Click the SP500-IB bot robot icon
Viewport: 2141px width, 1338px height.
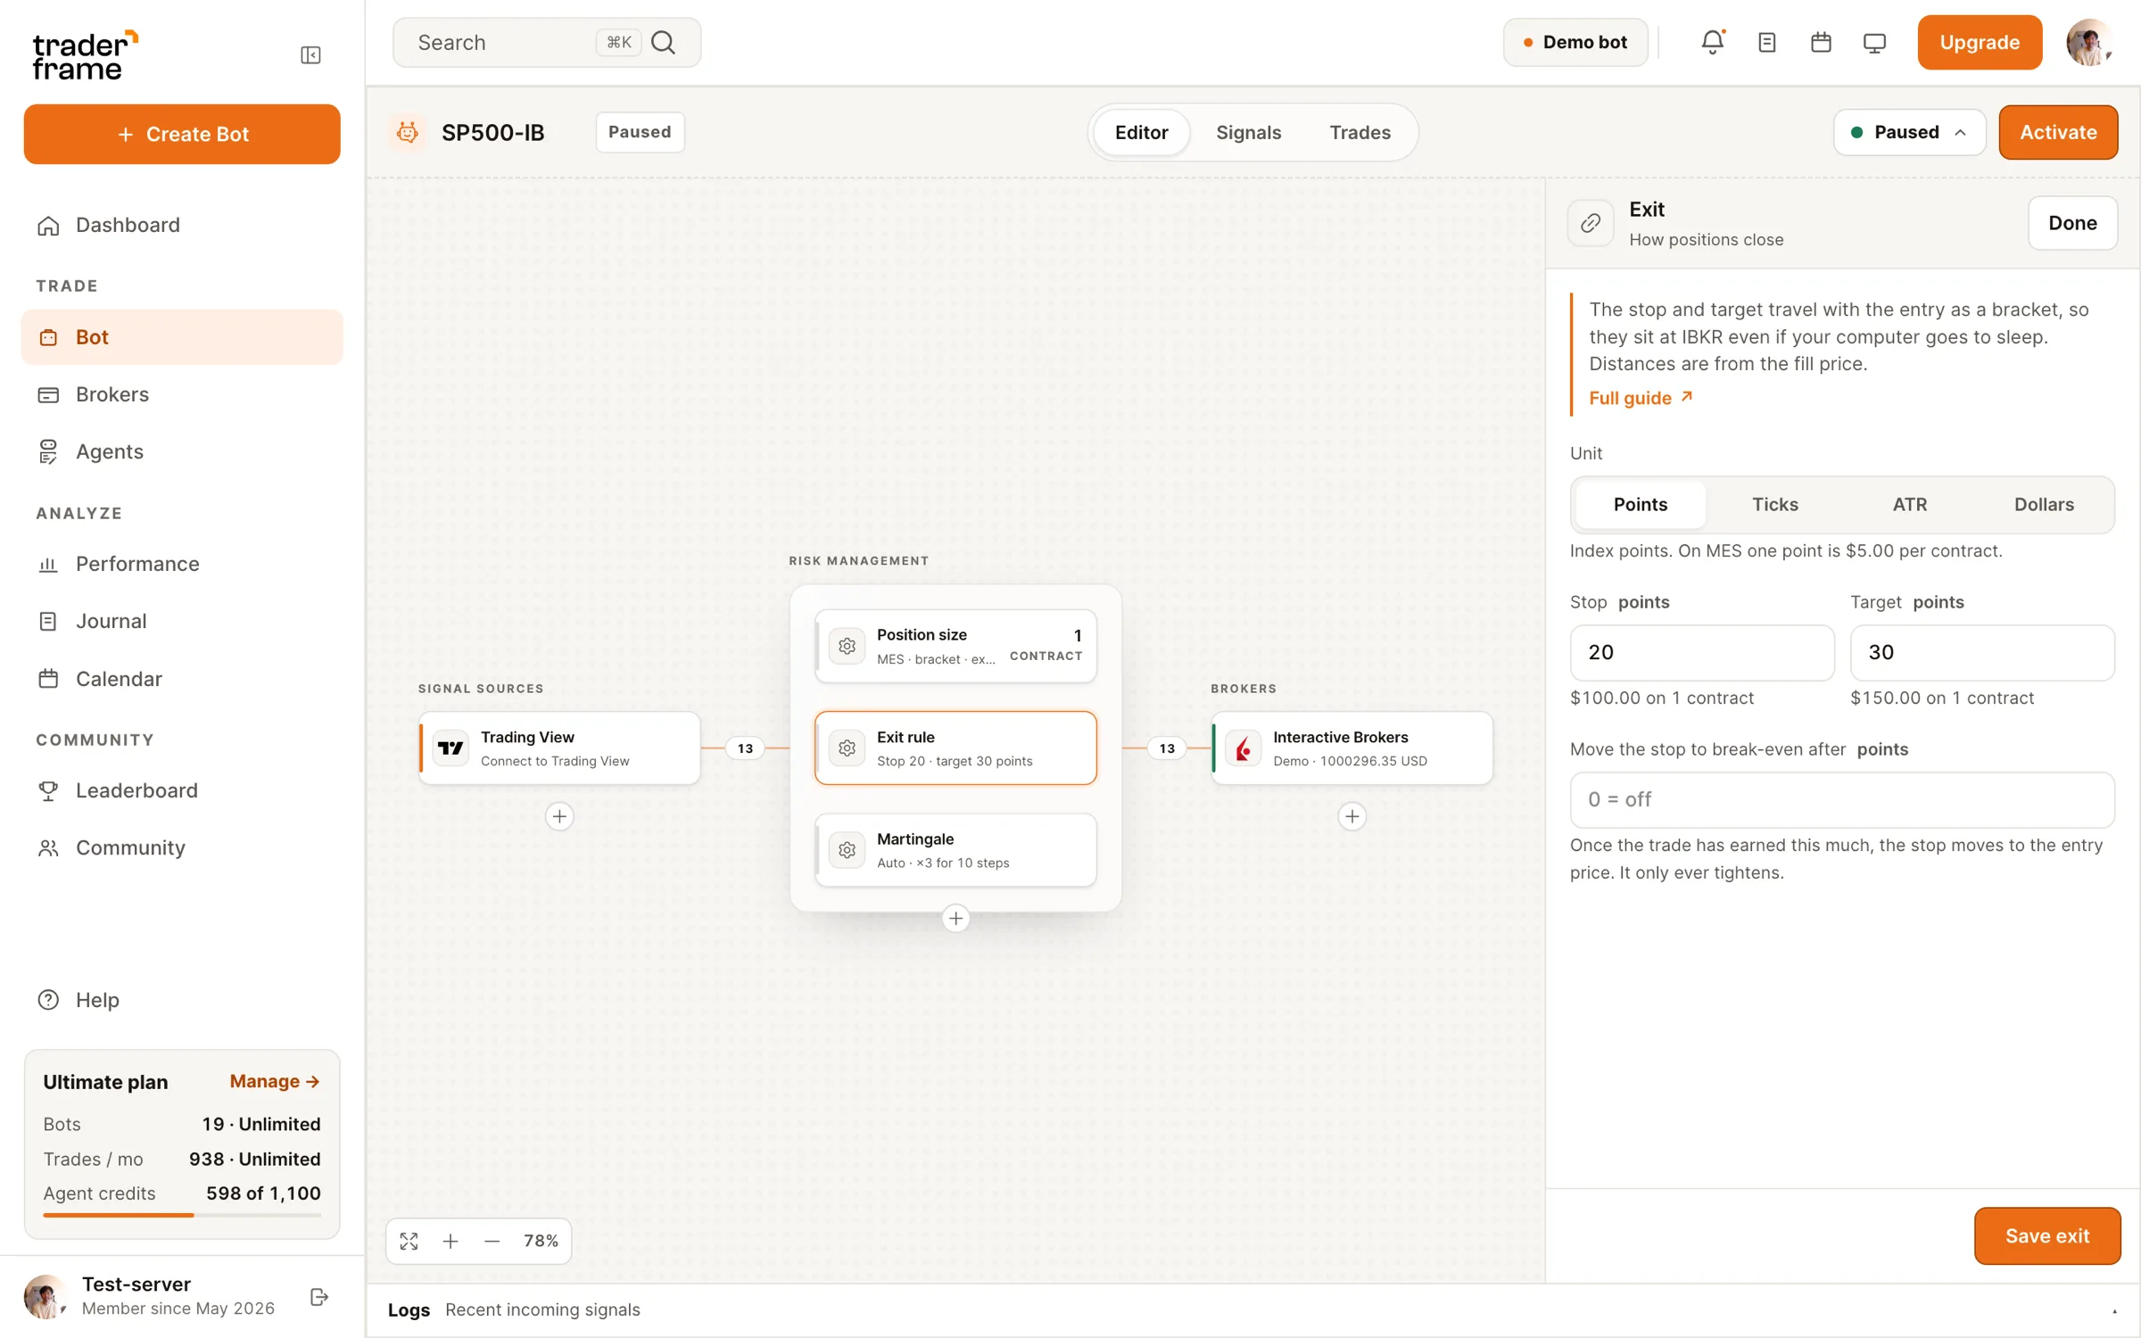coord(408,132)
